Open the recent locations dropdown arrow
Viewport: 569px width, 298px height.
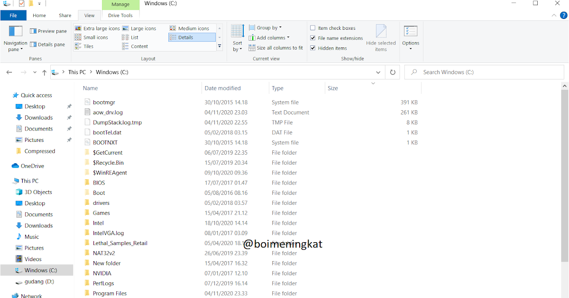pyautogui.click(x=35, y=72)
